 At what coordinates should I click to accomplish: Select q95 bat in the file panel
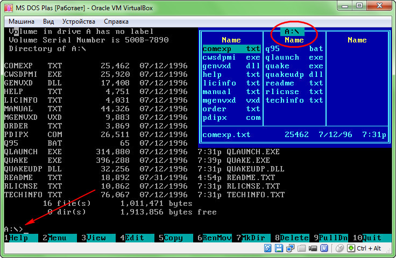(x=294, y=49)
